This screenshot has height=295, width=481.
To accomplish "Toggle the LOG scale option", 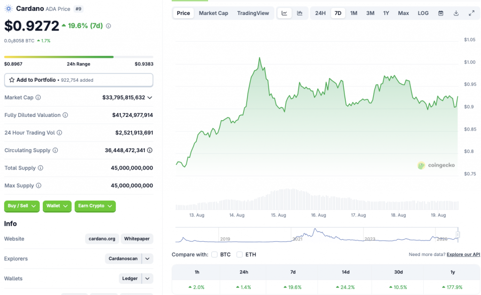I will click(x=423, y=13).
